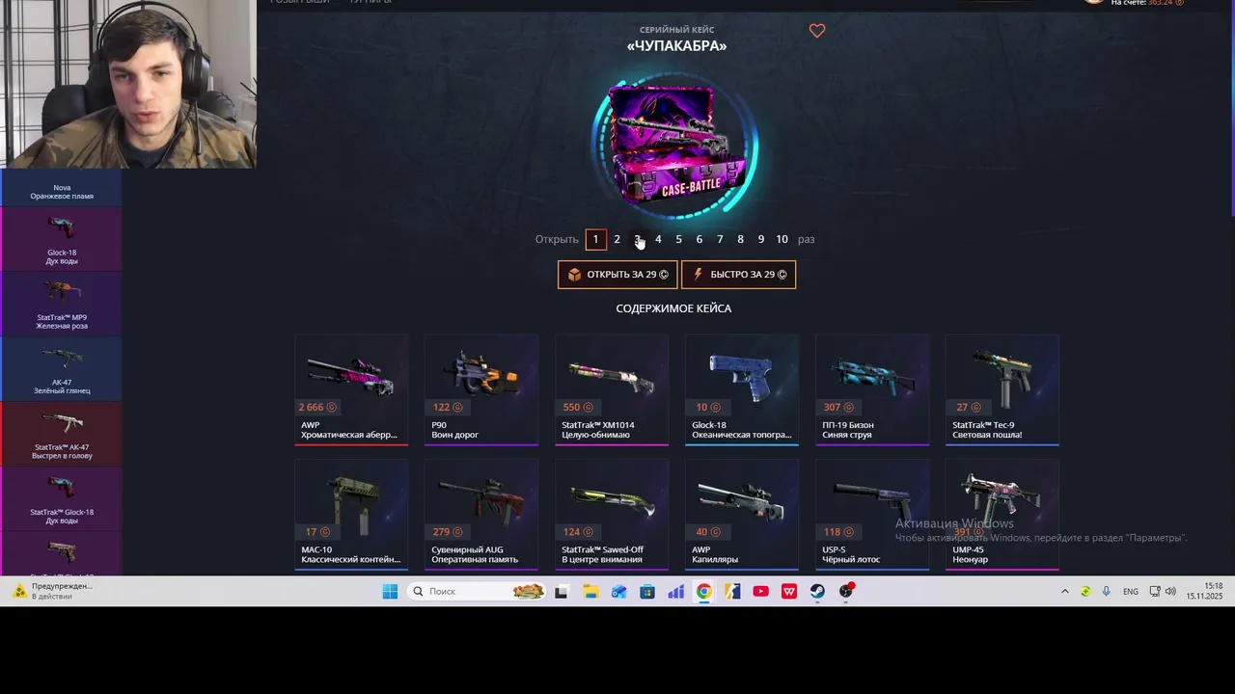Open USP-S Чёрный лотос card
The height and width of the screenshot is (694, 1235).
[872, 515]
